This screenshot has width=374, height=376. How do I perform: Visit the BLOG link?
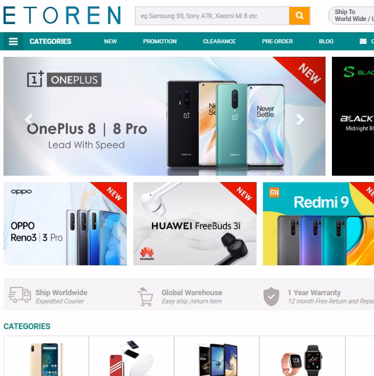click(x=326, y=42)
